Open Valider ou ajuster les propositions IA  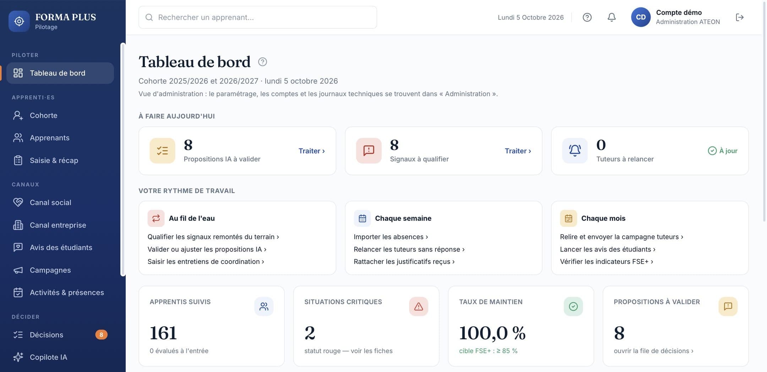207,249
